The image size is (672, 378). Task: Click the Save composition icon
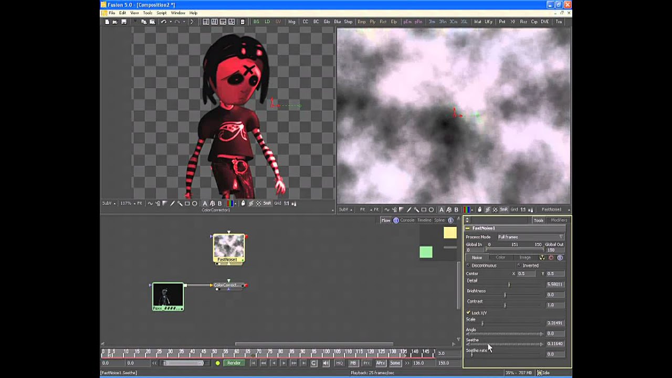(x=124, y=22)
